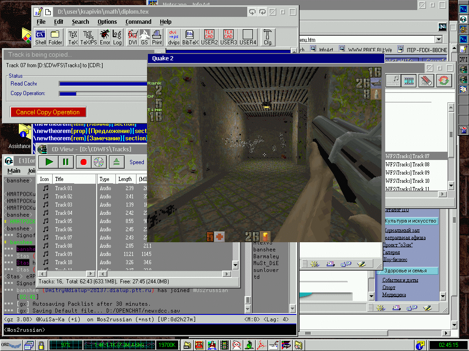Screen dimensions: 469x351
Task: Open the Command menu in the TeX editor
Action: [138, 22]
